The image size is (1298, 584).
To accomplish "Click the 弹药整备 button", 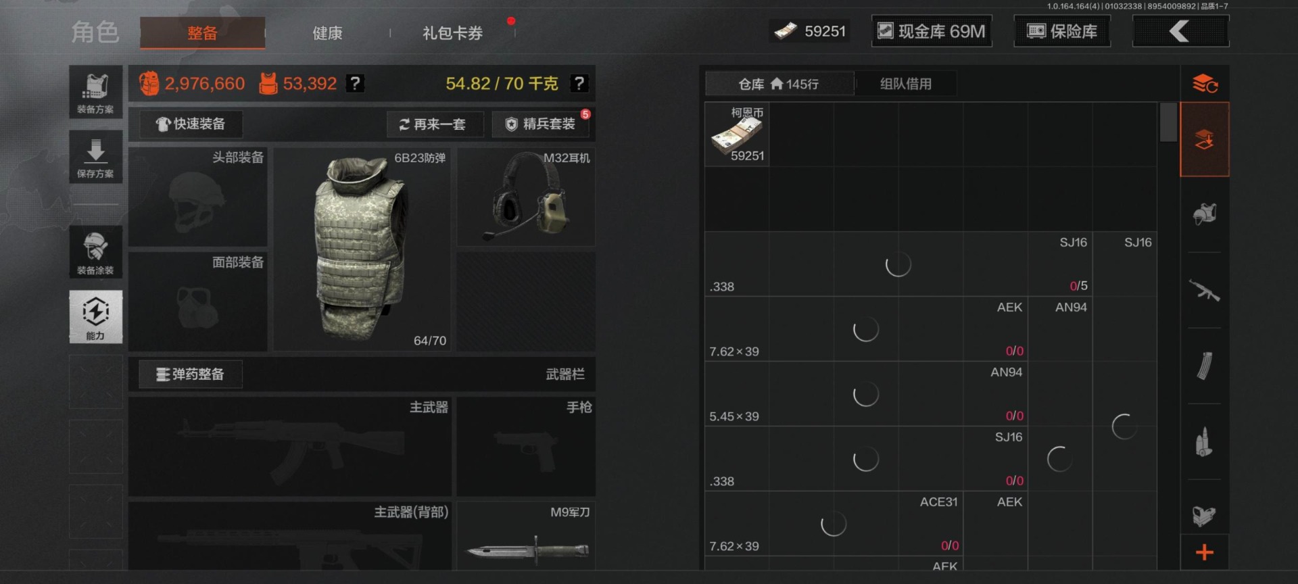I will tap(191, 374).
